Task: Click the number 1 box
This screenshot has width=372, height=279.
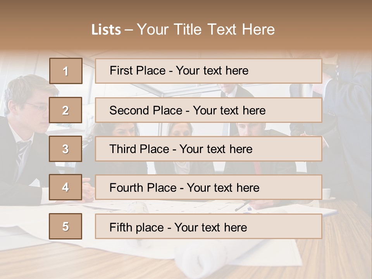Action: coord(66,71)
